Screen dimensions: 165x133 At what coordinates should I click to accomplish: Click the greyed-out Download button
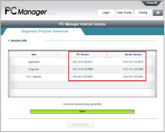[80, 124]
